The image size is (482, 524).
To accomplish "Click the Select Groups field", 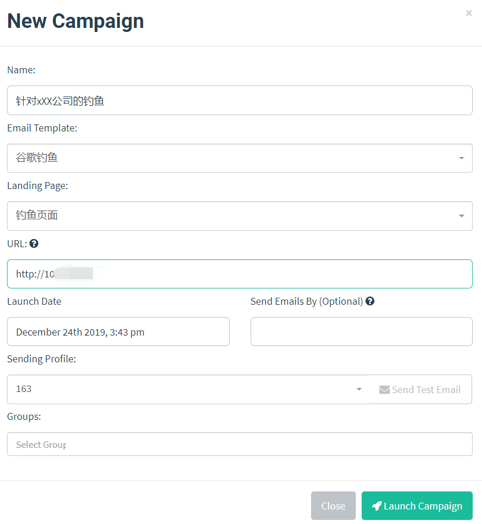I will click(x=240, y=444).
